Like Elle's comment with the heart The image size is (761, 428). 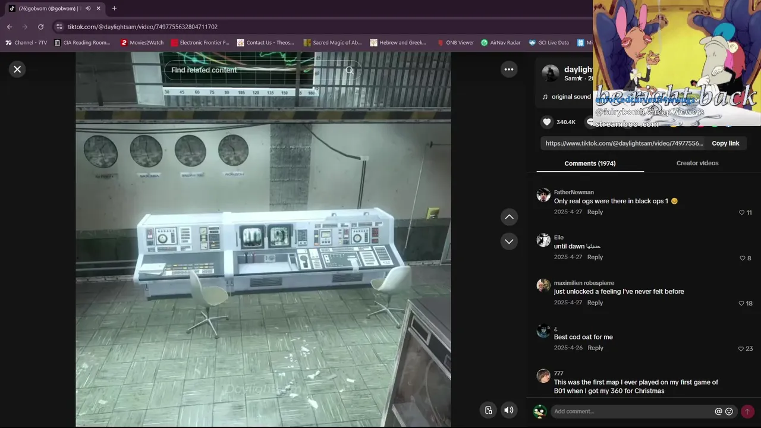pos(743,258)
